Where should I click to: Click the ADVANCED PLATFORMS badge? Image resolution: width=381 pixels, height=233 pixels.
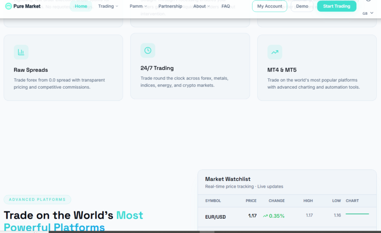pyautogui.click(x=37, y=199)
